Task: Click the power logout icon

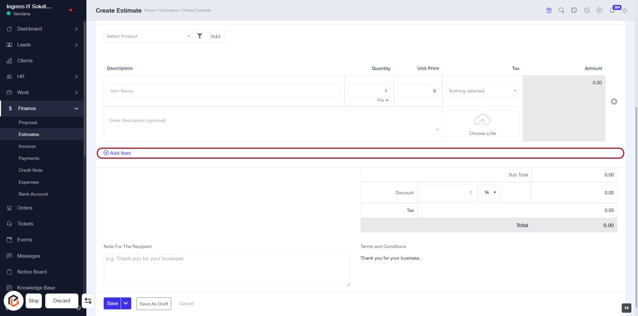Action: pos(625,10)
